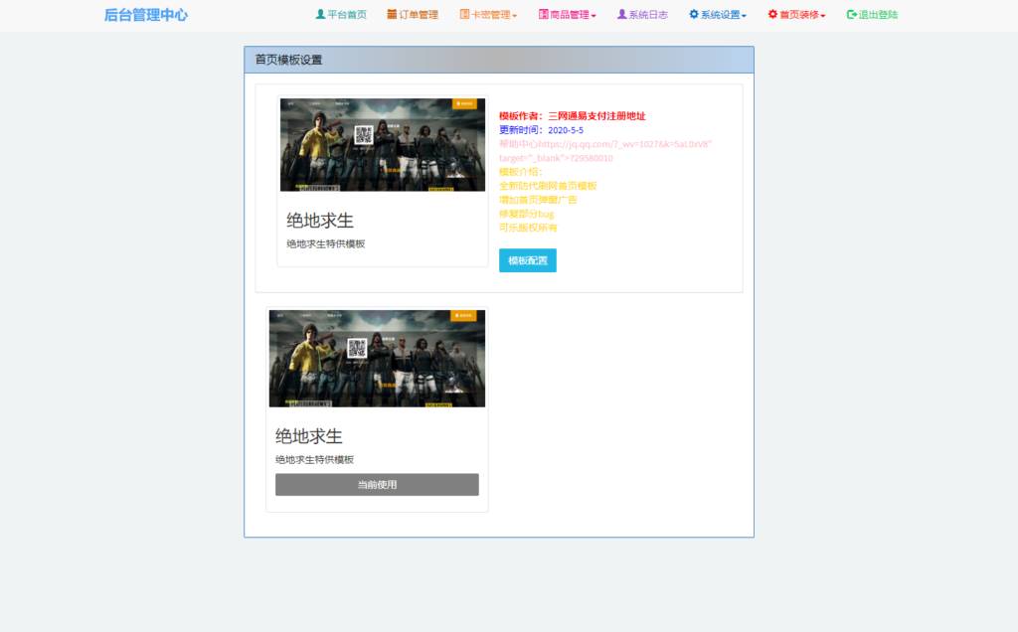Click the purple user icon beside 系统日志
1018x632 pixels.
click(x=622, y=14)
